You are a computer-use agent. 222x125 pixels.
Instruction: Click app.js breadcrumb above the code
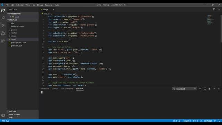[x=46, y=14]
